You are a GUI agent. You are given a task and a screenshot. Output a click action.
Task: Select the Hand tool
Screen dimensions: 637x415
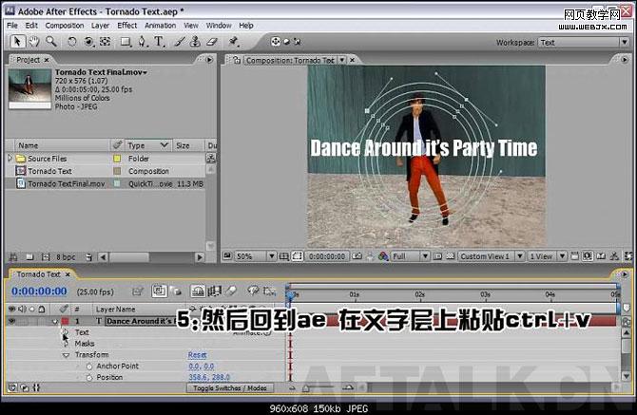pos(34,42)
